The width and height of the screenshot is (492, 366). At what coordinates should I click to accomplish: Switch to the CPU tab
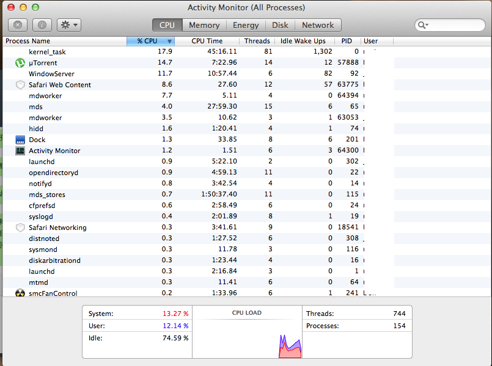point(167,25)
